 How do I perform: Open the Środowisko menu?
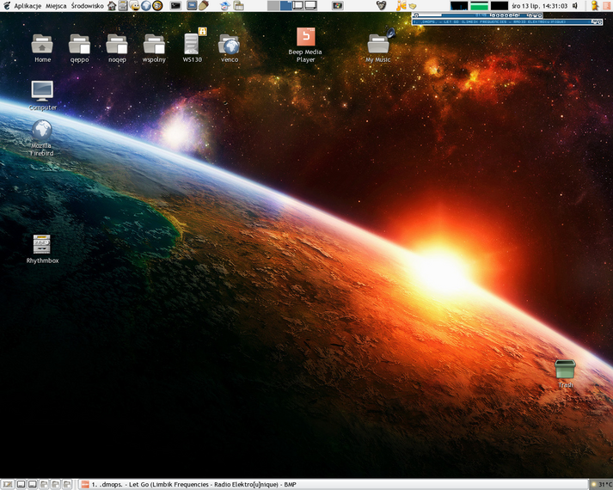[x=87, y=6]
